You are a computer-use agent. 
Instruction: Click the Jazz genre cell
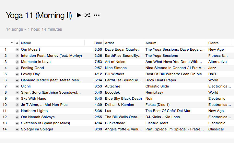(212, 68)
